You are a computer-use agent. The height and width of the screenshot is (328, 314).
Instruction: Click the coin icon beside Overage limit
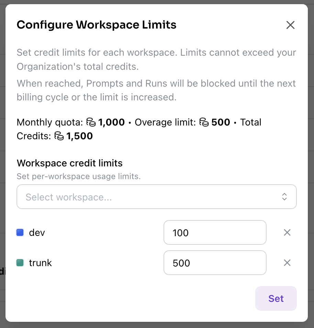pos(204,122)
